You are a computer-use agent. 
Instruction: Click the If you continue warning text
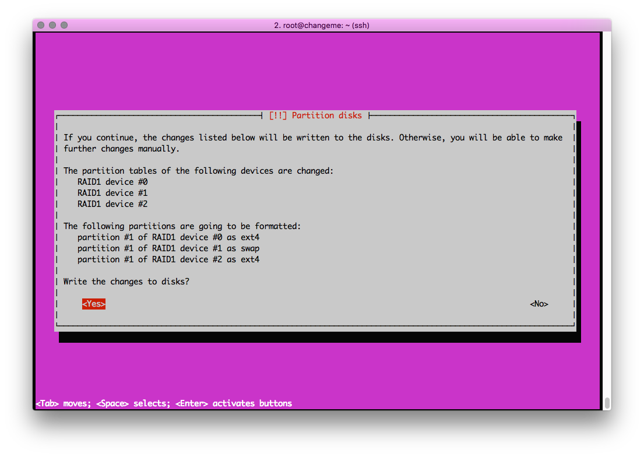pos(313,138)
